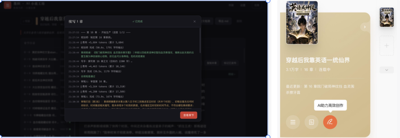The height and width of the screenshot is (138, 400).
Task: Expand the book card with the right chevron
Action: pyautogui.click(x=365, y=27)
